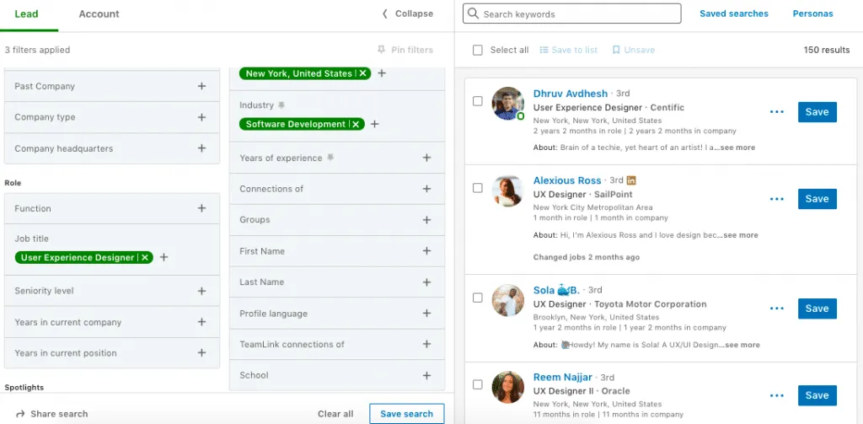Switch to the Lead tab

(25, 14)
